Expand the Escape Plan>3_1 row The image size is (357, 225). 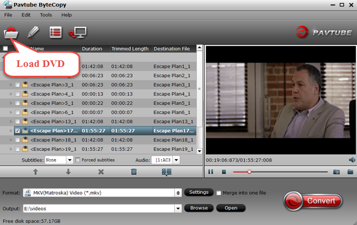(x=10, y=85)
